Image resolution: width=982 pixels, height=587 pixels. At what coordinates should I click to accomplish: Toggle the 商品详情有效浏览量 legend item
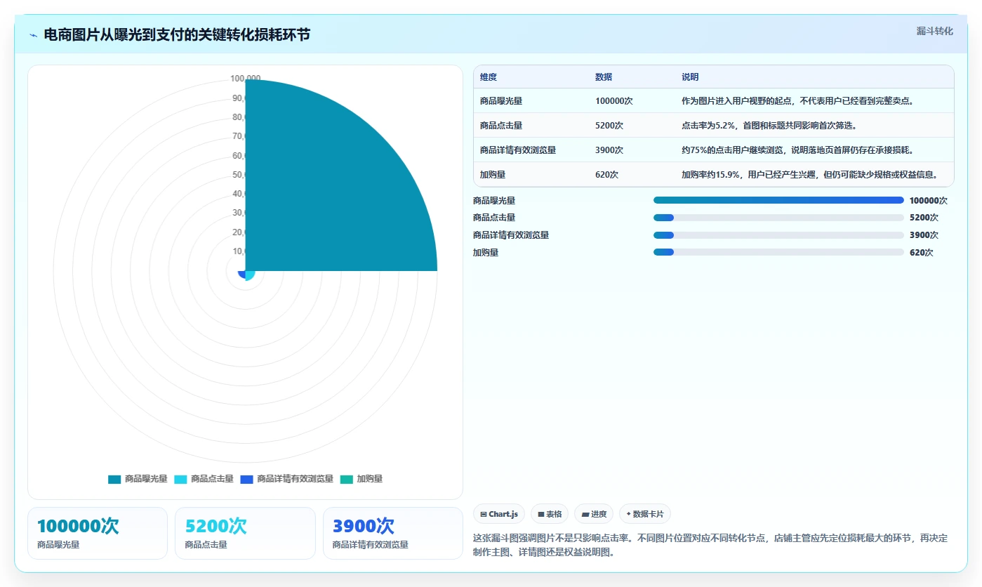(x=286, y=479)
